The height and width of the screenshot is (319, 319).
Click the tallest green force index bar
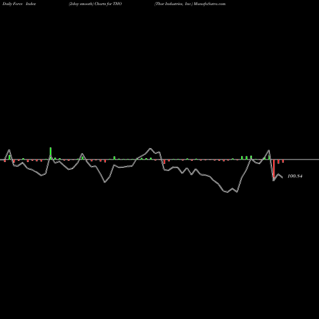[50, 153]
